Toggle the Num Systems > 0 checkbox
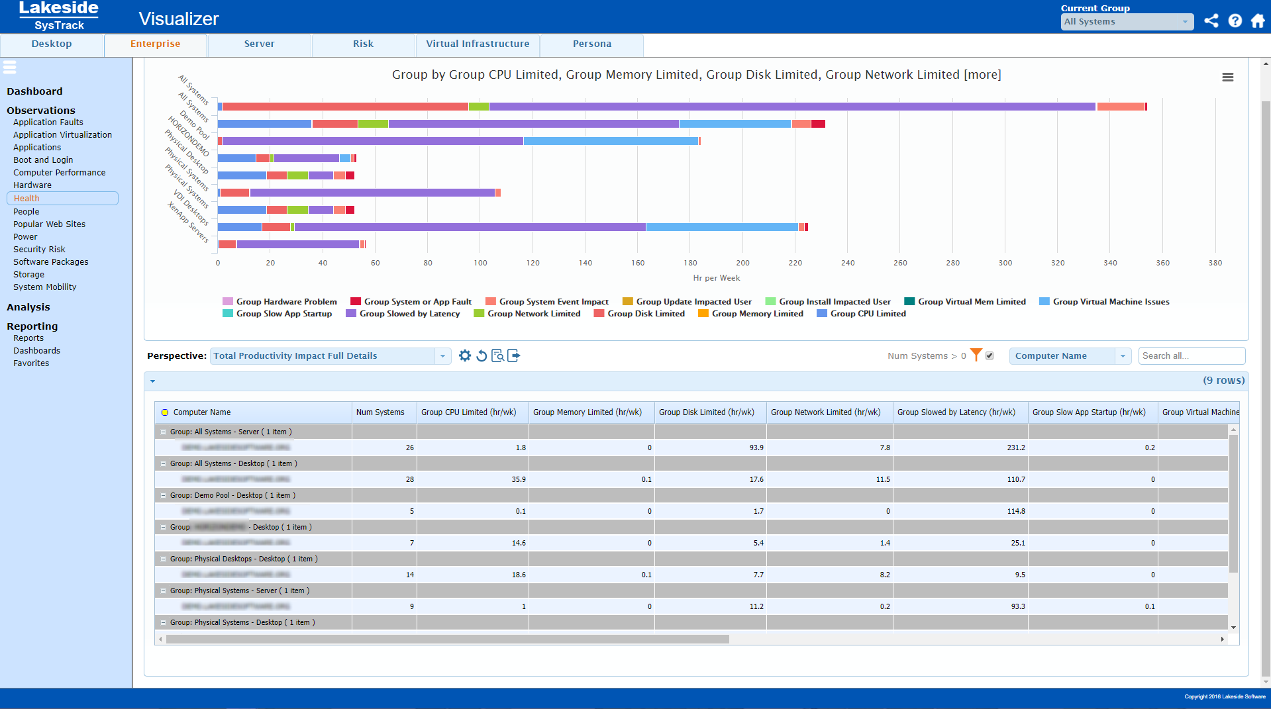This screenshot has width=1271, height=709. [990, 355]
